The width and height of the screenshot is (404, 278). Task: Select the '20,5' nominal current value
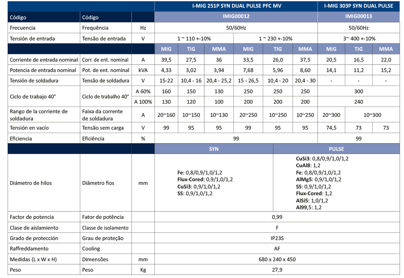pos(331,60)
